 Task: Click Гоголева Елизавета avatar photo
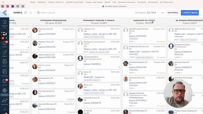pos(126,64)
